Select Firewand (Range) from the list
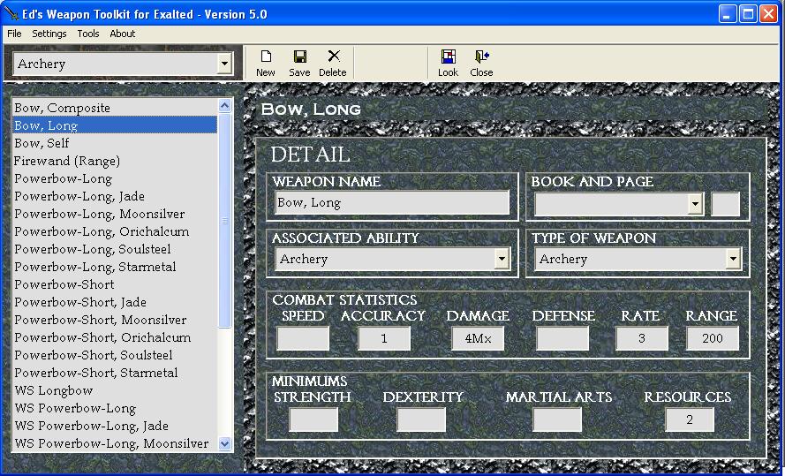Image resolution: width=785 pixels, height=476 pixels. point(67,161)
